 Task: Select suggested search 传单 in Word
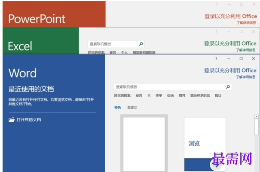[x=159, y=95]
